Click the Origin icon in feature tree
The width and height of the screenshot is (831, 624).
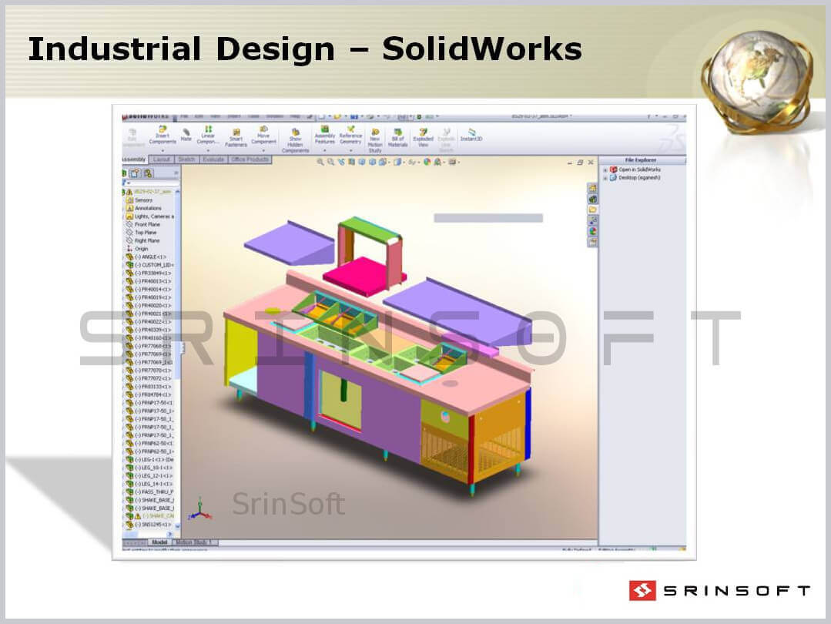pyautogui.click(x=129, y=249)
